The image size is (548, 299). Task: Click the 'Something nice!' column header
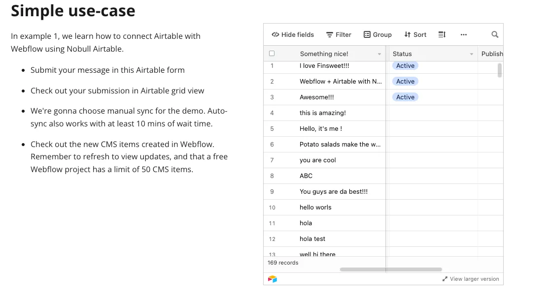point(324,54)
